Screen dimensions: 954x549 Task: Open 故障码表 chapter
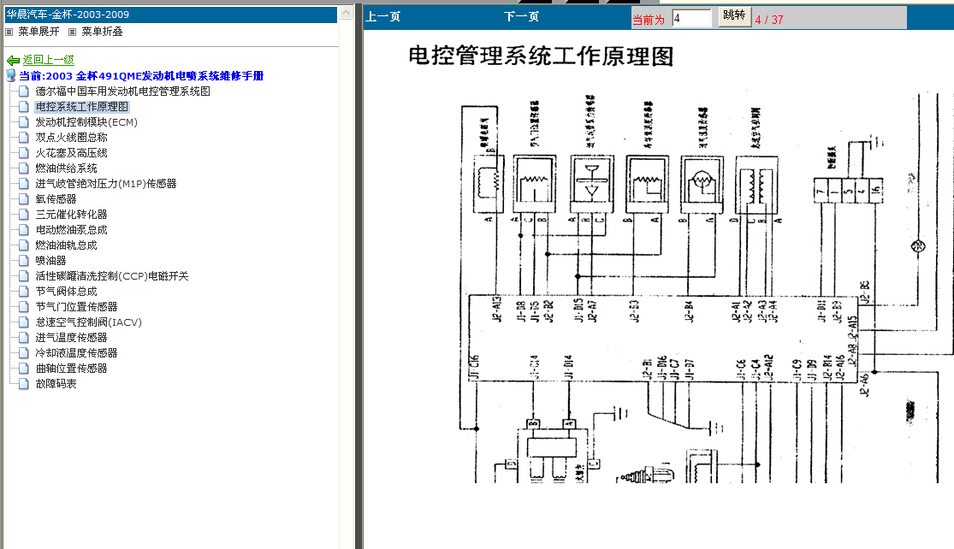pos(56,384)
